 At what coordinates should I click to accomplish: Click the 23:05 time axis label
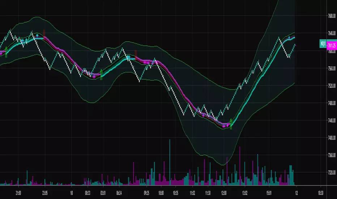click(x=45, y=193)
